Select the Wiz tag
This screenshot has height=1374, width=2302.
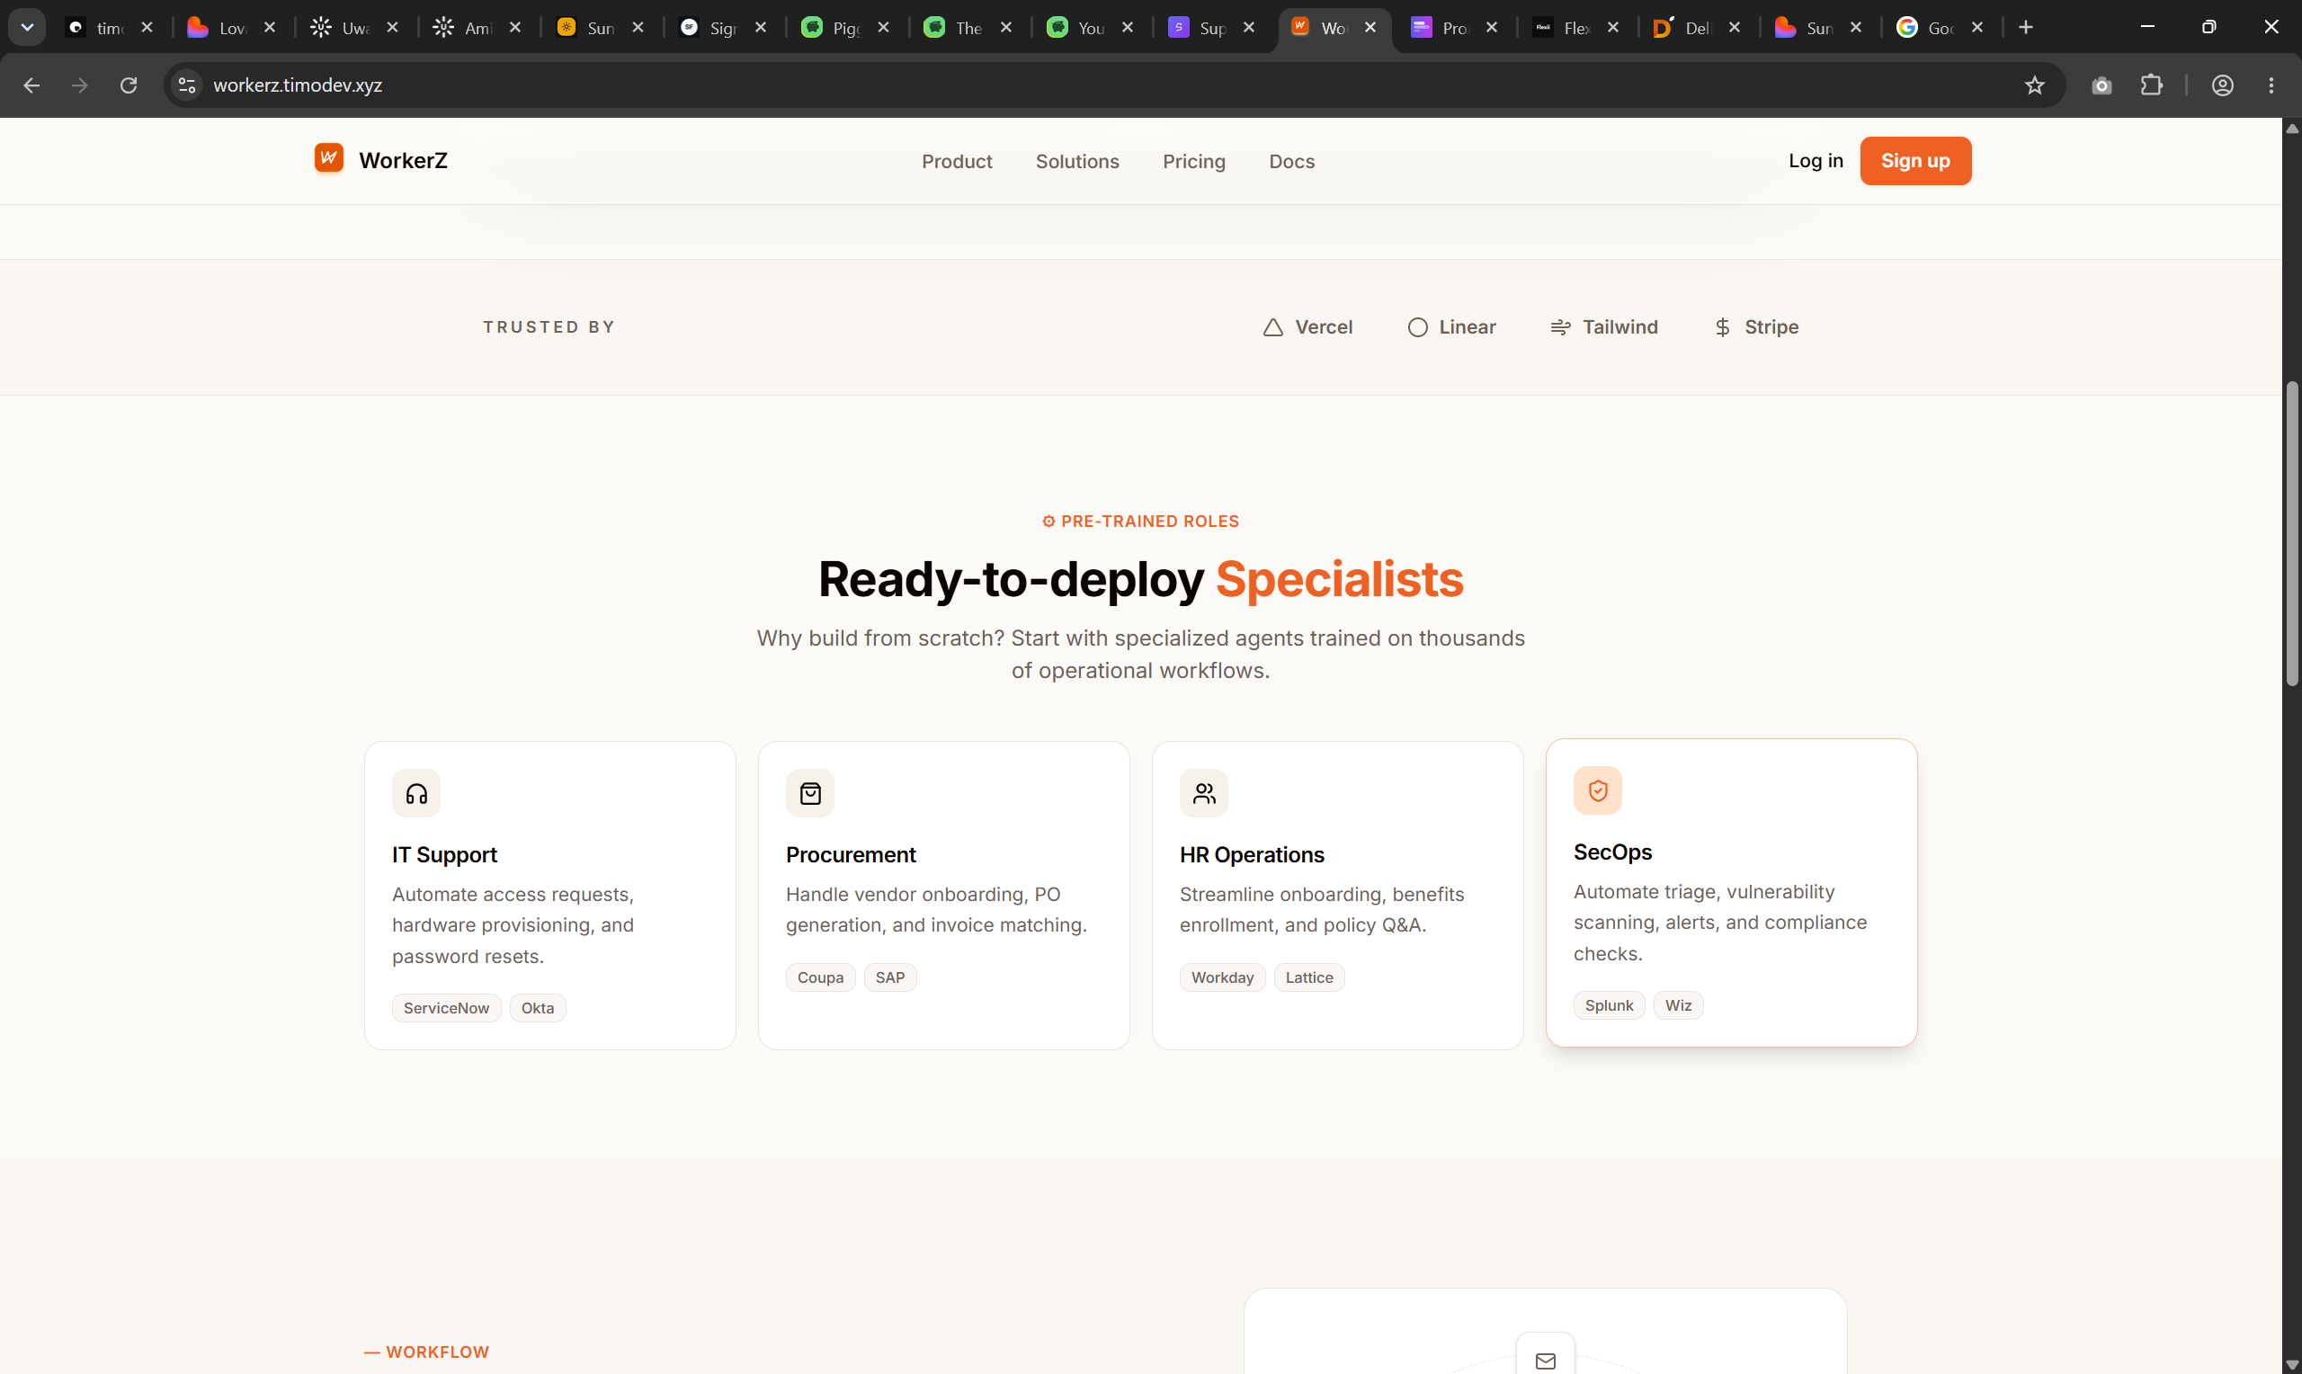1677,1005
